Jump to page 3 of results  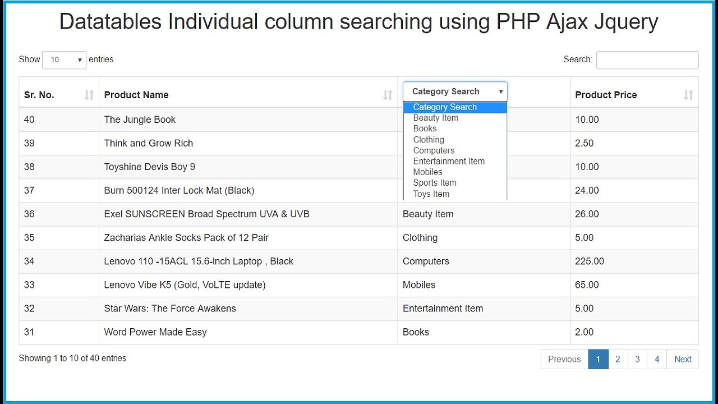637,359
